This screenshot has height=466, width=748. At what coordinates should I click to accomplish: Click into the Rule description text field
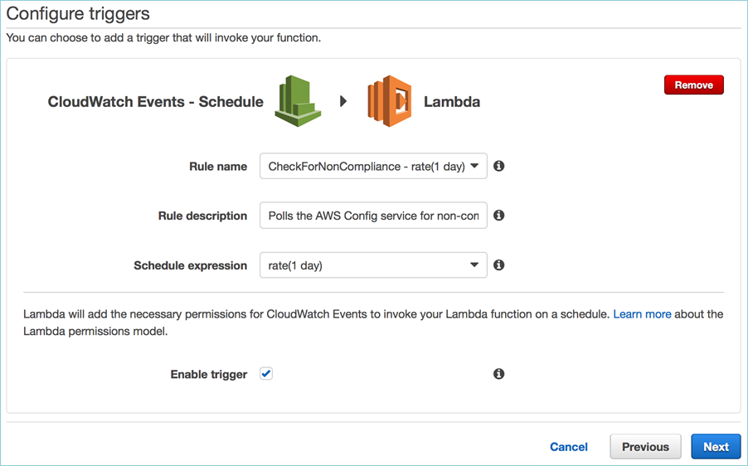[373, 216]
